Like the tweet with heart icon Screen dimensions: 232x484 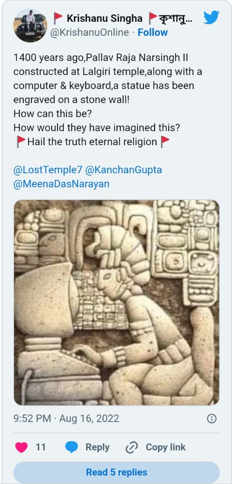click(x=22, y=447)
